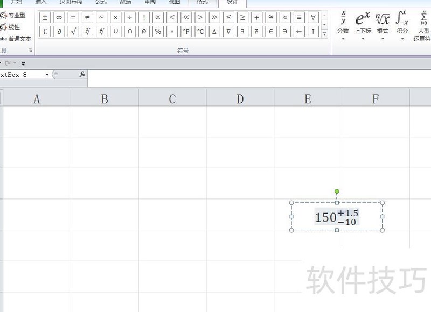The width and height of the screenshot is (431, 312).
Task: Switch equation to Linear format (线性)
Action: click(x=14, y=26)
